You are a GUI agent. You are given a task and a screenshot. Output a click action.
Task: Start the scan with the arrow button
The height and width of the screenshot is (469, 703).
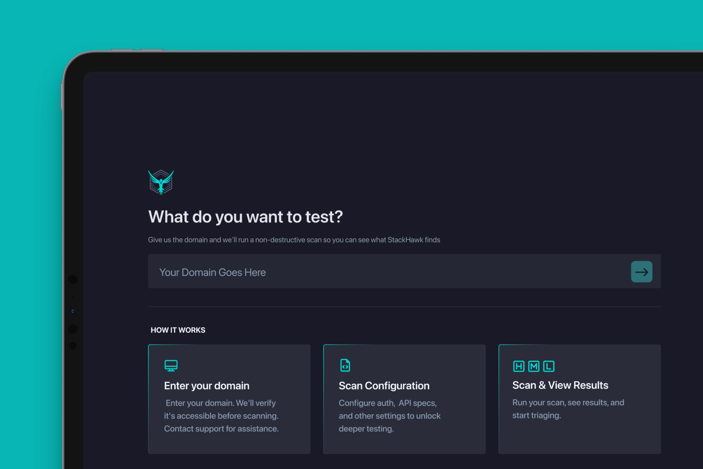641,272
